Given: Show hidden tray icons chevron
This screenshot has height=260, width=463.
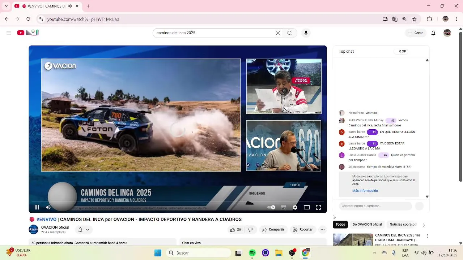Looking at the screenshot, I should coord(374,253).
